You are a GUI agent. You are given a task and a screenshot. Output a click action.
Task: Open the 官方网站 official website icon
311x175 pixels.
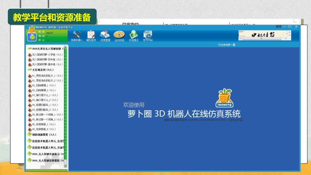(148, 36)
